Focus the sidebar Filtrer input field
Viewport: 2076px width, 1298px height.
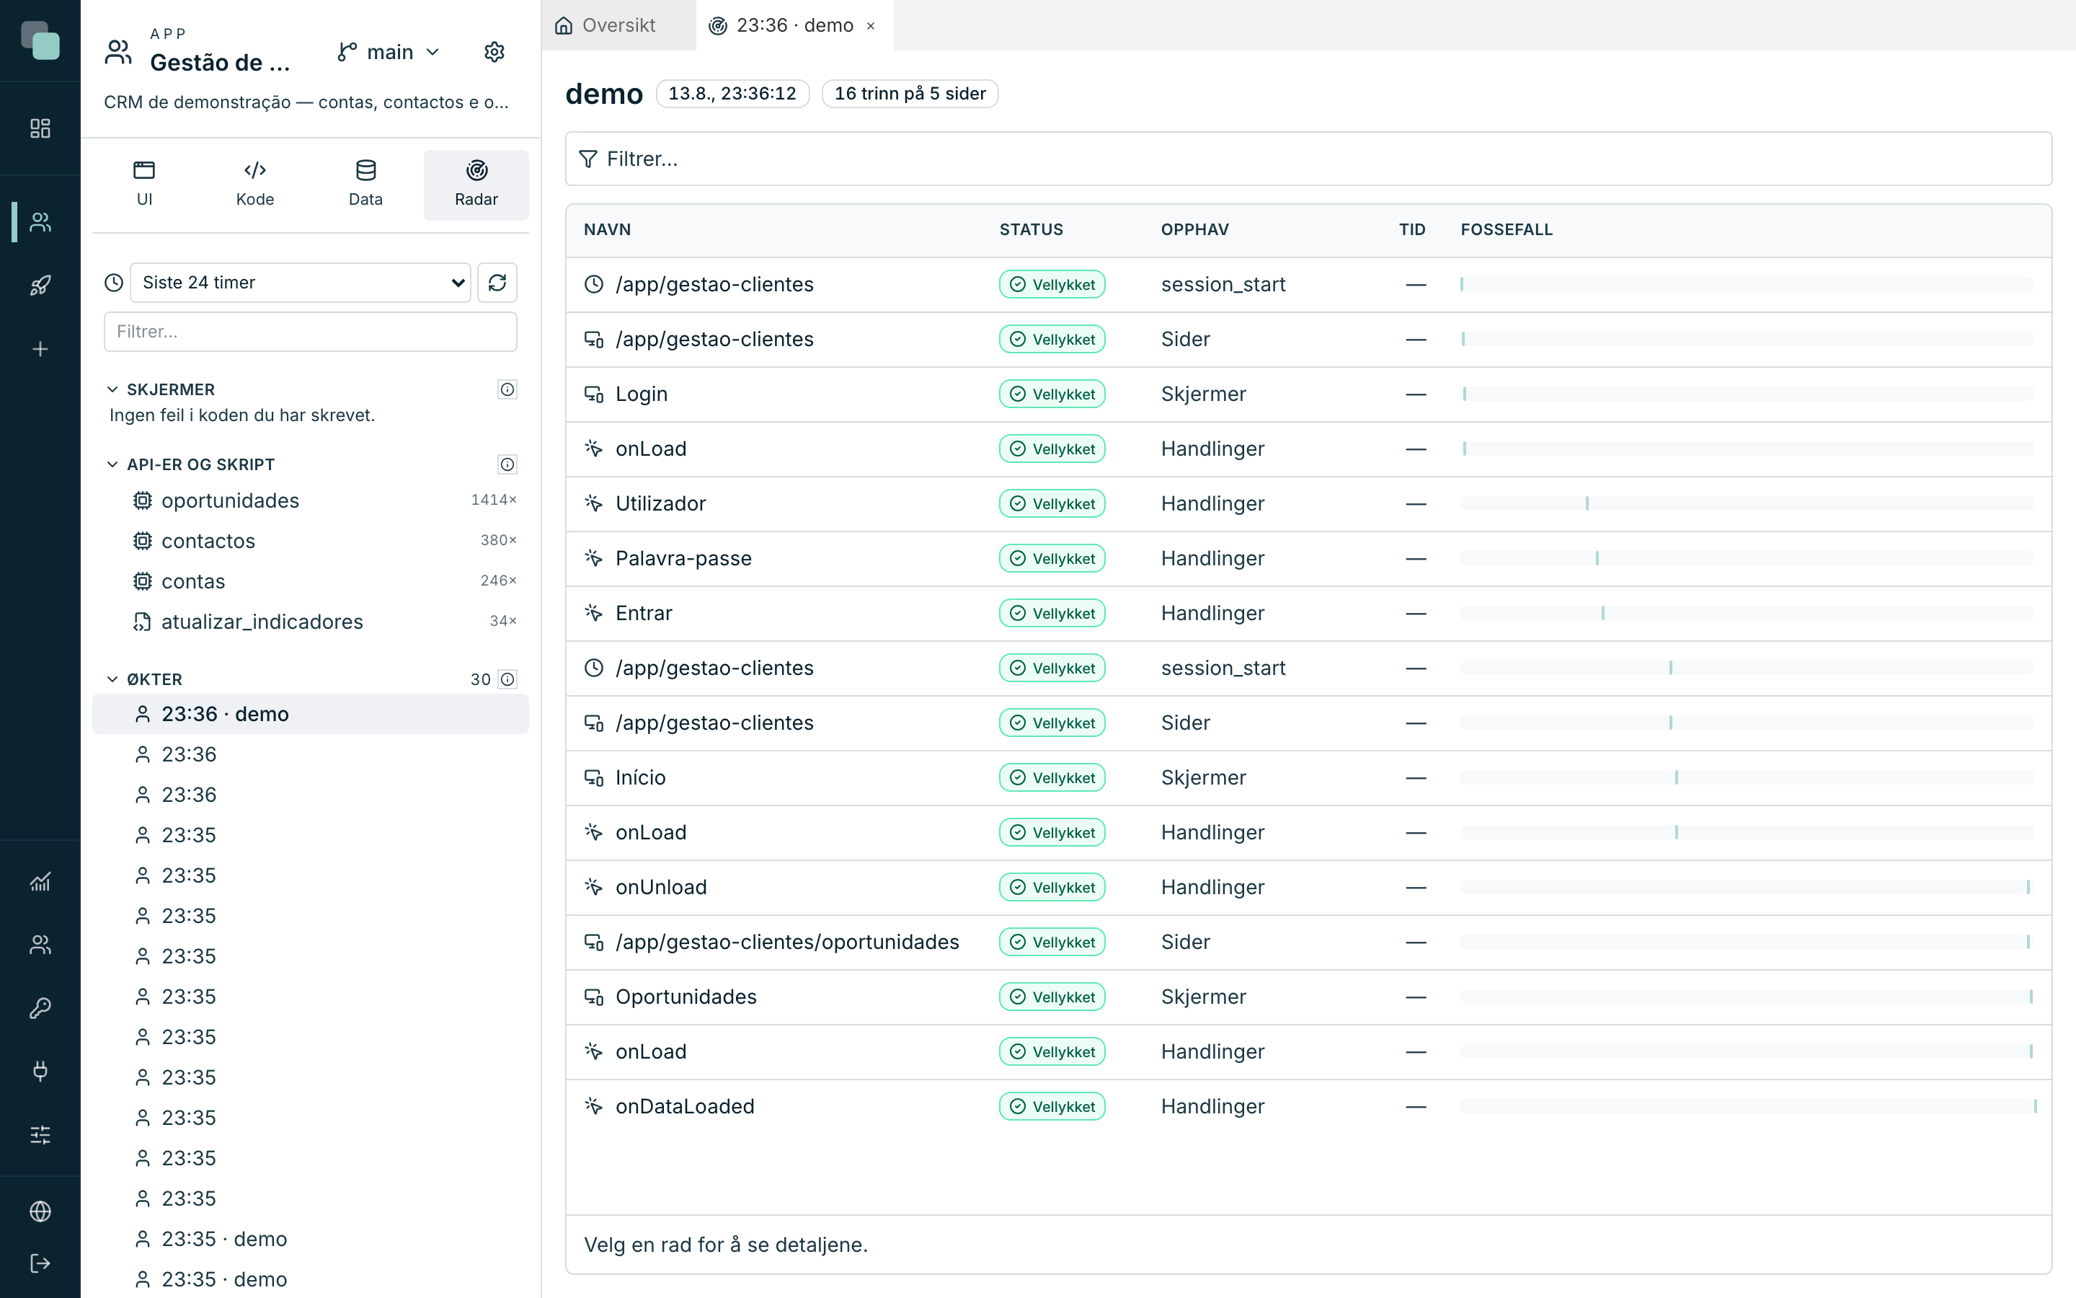coord(311,332)
